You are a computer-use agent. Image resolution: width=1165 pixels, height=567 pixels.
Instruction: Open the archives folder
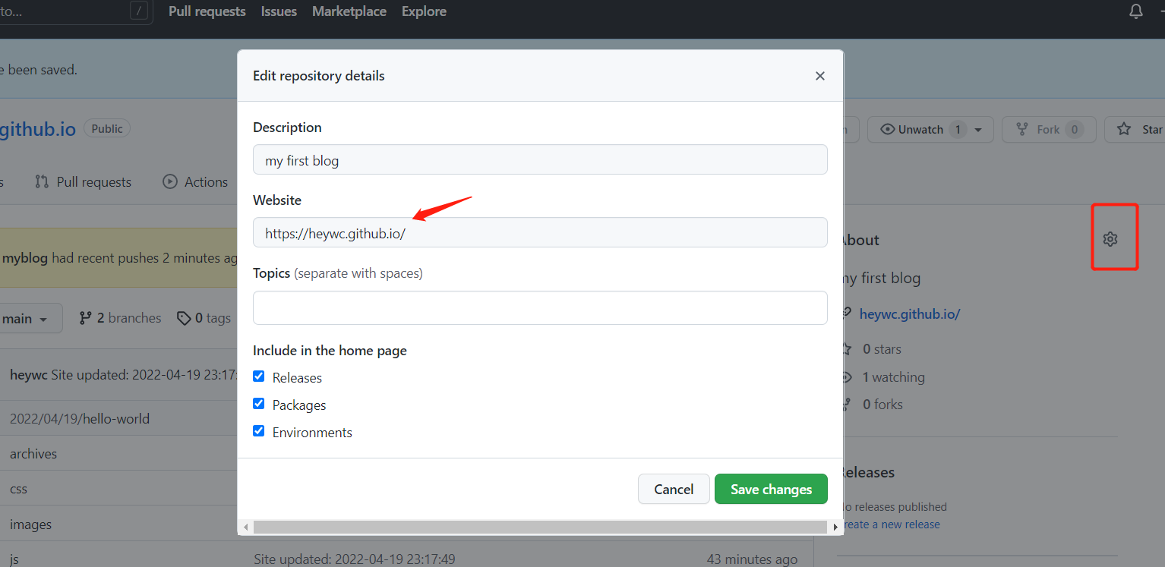33,454
